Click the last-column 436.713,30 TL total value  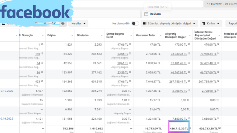pos(208,129)
